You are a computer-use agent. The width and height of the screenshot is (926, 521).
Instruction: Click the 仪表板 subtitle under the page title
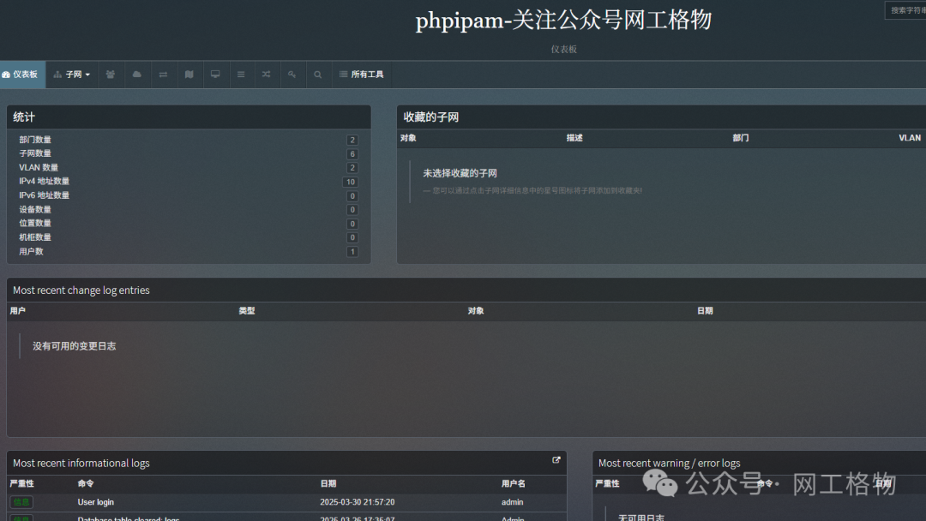click(x=564, y=49)
